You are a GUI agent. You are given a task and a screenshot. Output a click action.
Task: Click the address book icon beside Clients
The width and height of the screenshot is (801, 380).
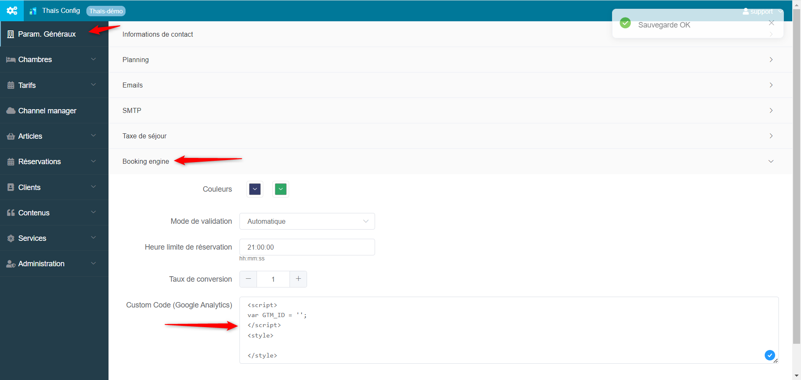pyautogui.click(x=11, y=187)
